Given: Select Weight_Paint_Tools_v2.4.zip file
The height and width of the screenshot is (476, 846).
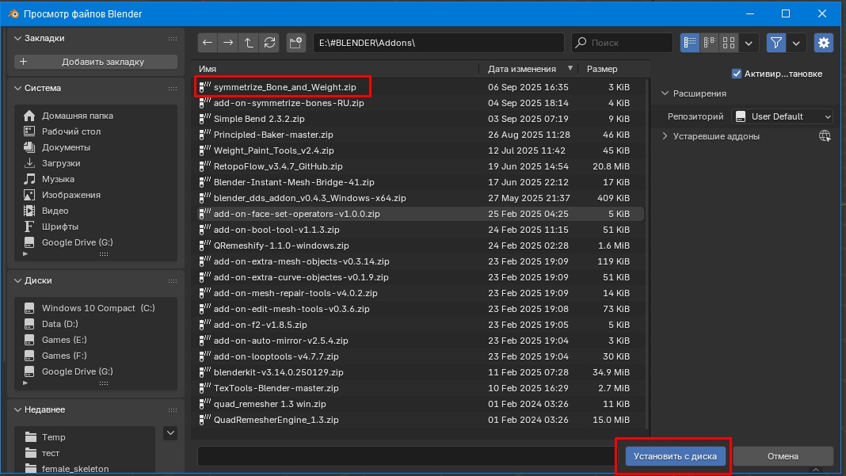Looking at the screenshot, I should 419,150.
